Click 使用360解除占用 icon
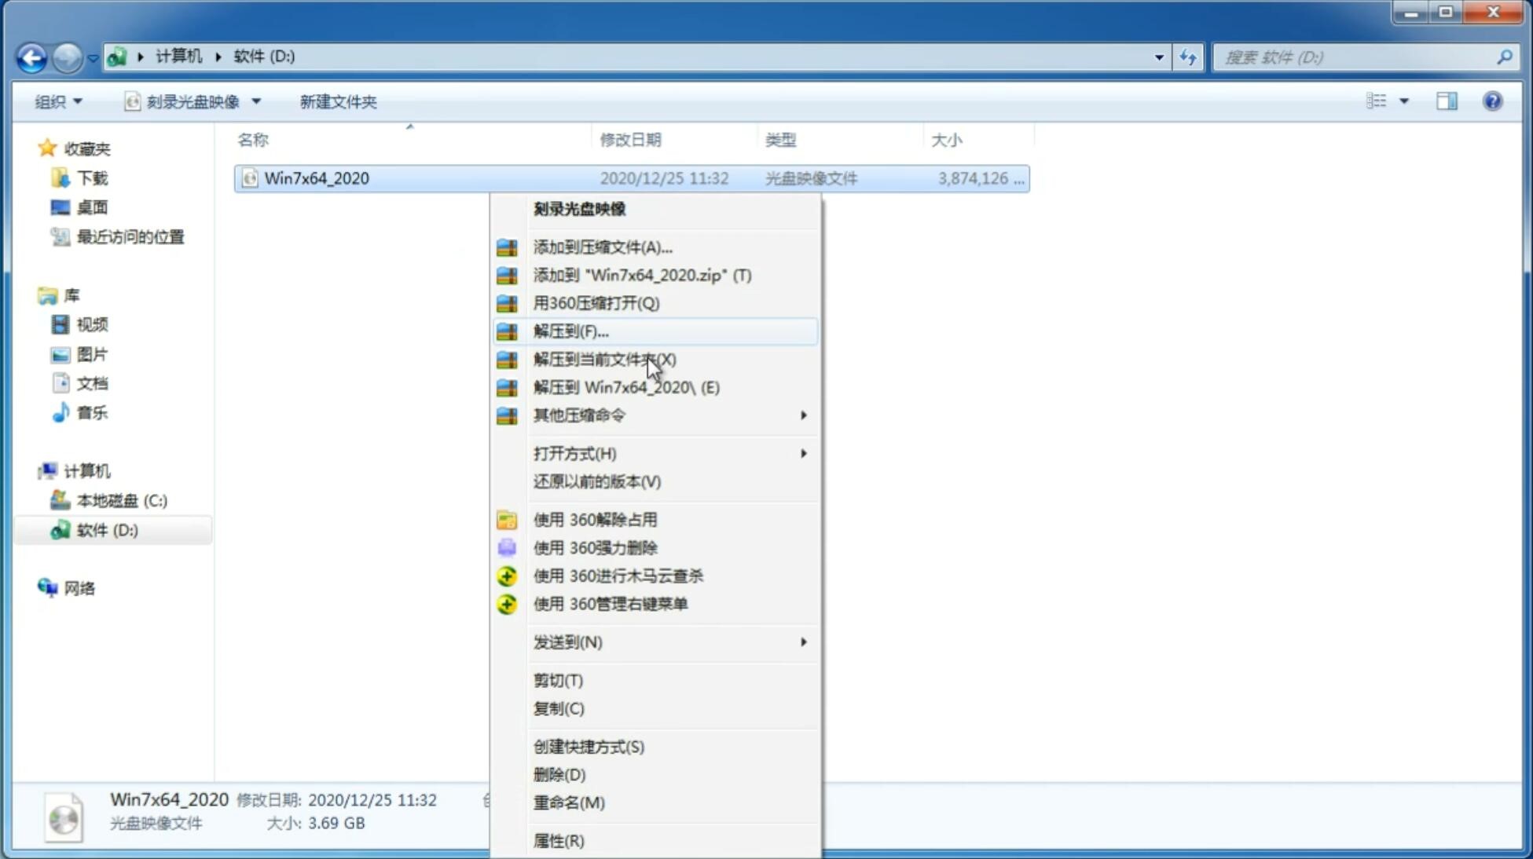 tap(505, 519)
